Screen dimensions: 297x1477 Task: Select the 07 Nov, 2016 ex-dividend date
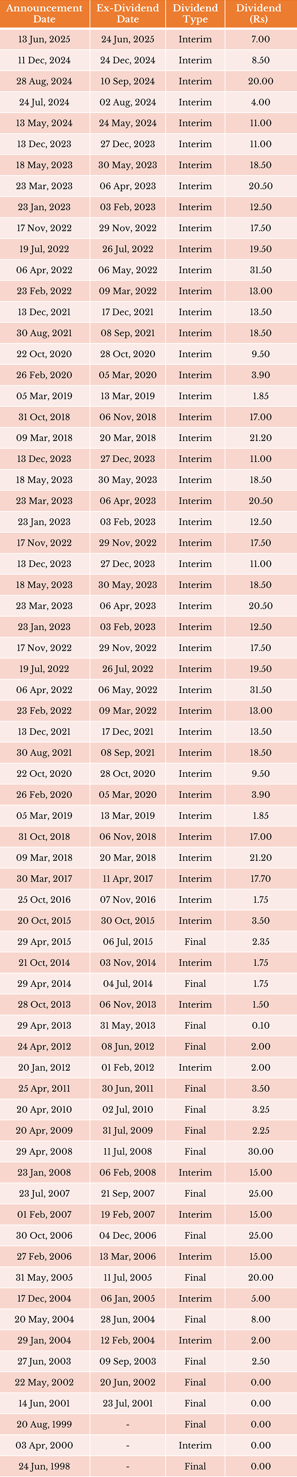click(x=127, y=899)
